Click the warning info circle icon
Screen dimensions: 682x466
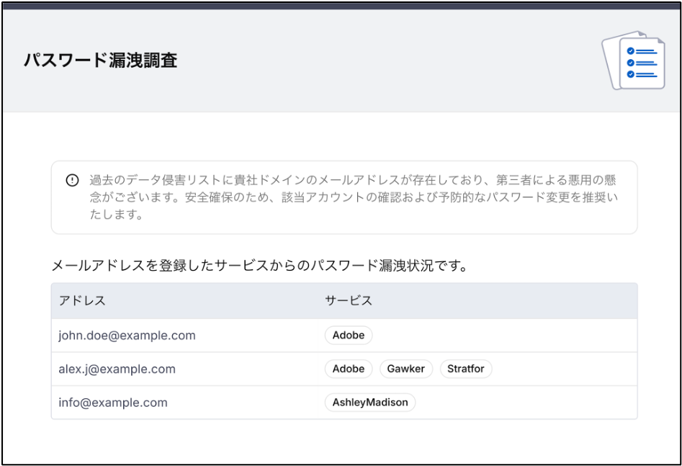pyautogui.click(x=72, y=181)
